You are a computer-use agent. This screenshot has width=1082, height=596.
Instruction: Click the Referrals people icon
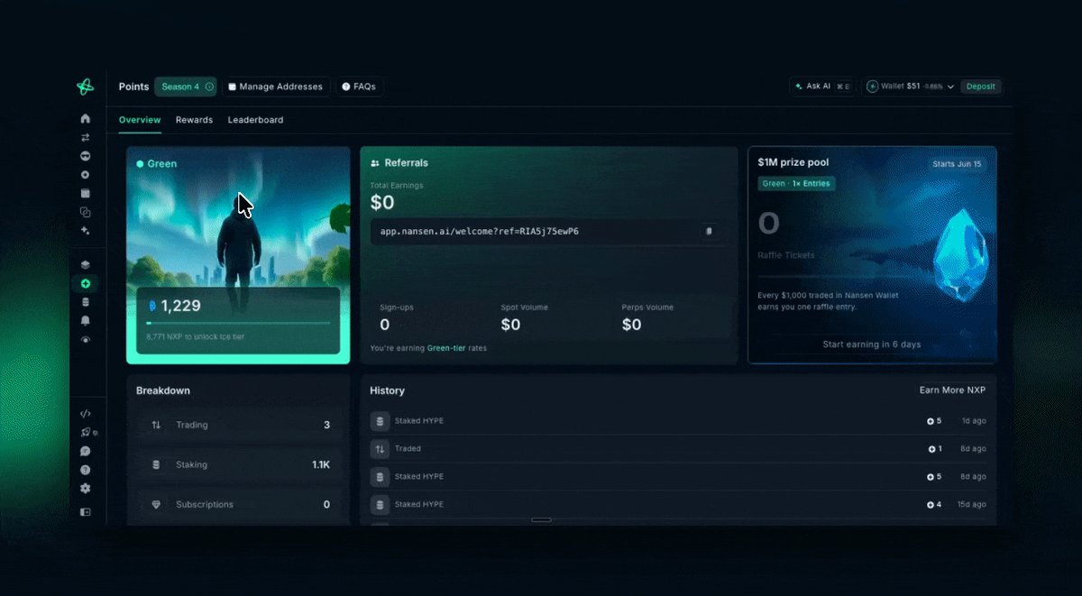click(x=375, y=163)
